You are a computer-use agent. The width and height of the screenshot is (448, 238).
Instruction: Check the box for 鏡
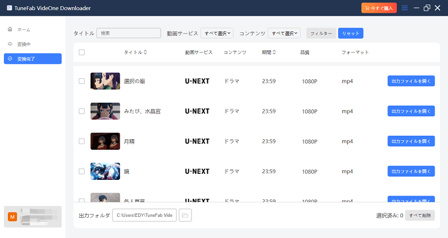pyautogui.click(x=82, y=172)
